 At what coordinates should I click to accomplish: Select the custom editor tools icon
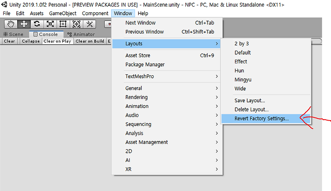tap(90, 24)
